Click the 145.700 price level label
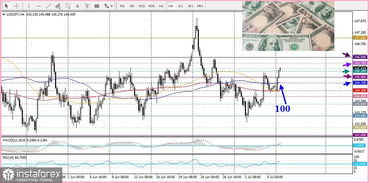This screenshot has height=183, width=369. (360, 63)
